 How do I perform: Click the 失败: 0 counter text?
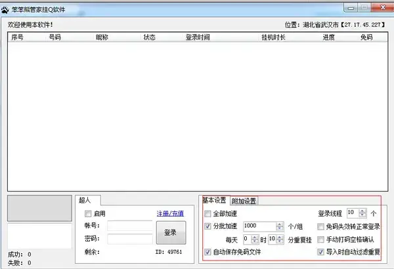pyautogui.click(x=20, y=262)
